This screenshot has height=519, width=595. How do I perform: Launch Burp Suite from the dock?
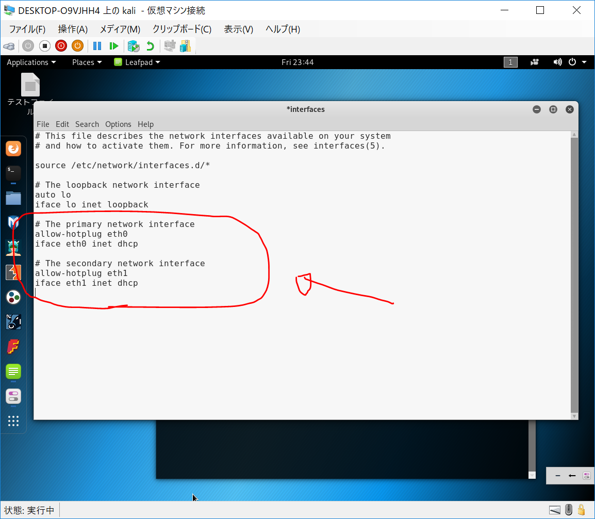[x=13, y=272]
